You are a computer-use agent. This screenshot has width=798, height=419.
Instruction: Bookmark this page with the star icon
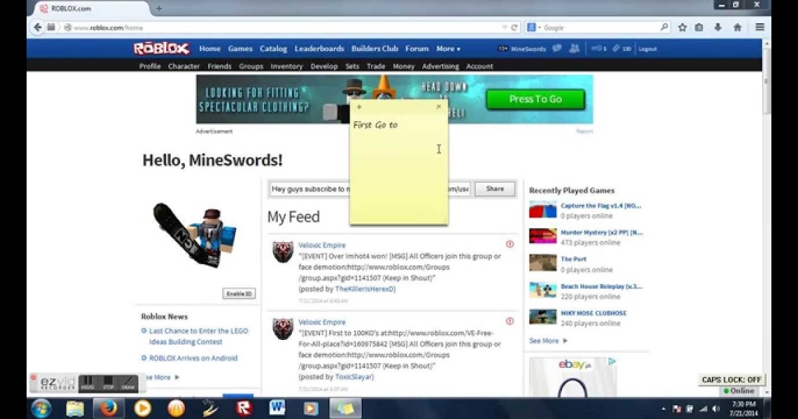[x=682, y=28]
